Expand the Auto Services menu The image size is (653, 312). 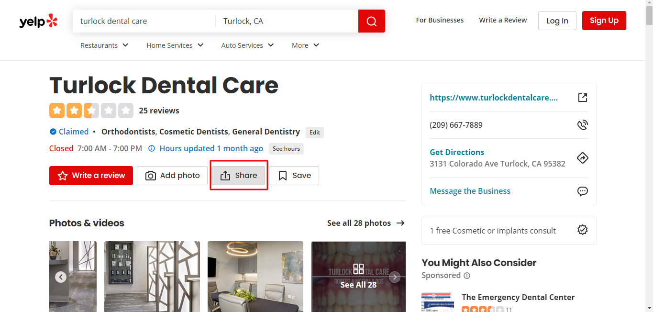click(247, 45)
